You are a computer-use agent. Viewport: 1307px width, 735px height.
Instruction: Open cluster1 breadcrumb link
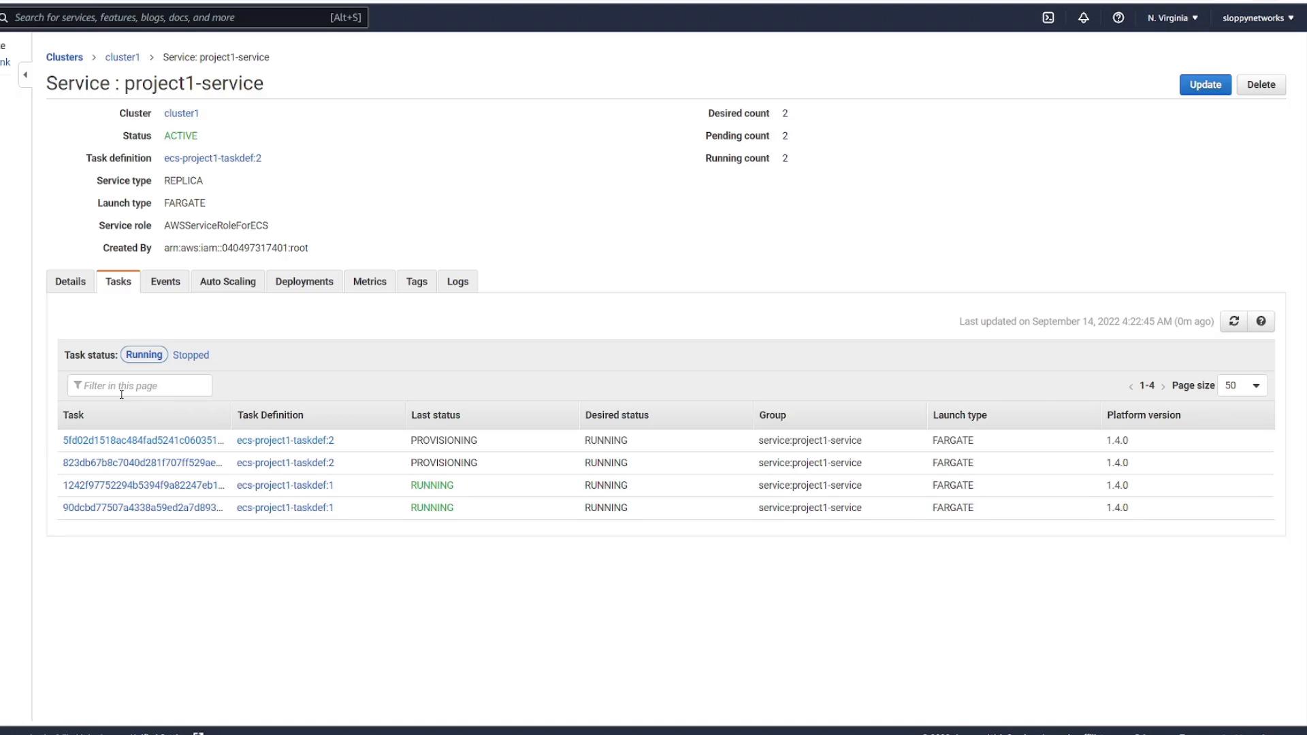123,57
